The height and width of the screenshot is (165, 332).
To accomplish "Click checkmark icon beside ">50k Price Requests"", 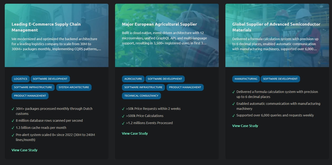I will [123, 109].
